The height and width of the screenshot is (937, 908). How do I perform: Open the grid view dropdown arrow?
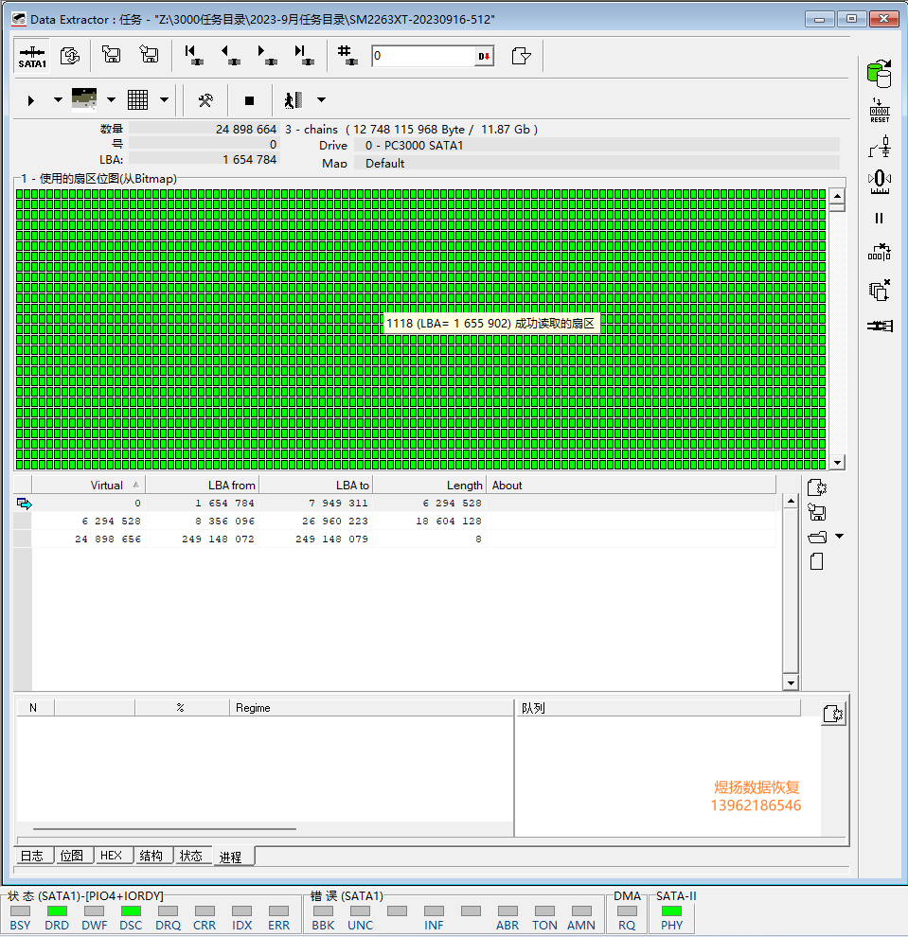click(x=164, y=99)
